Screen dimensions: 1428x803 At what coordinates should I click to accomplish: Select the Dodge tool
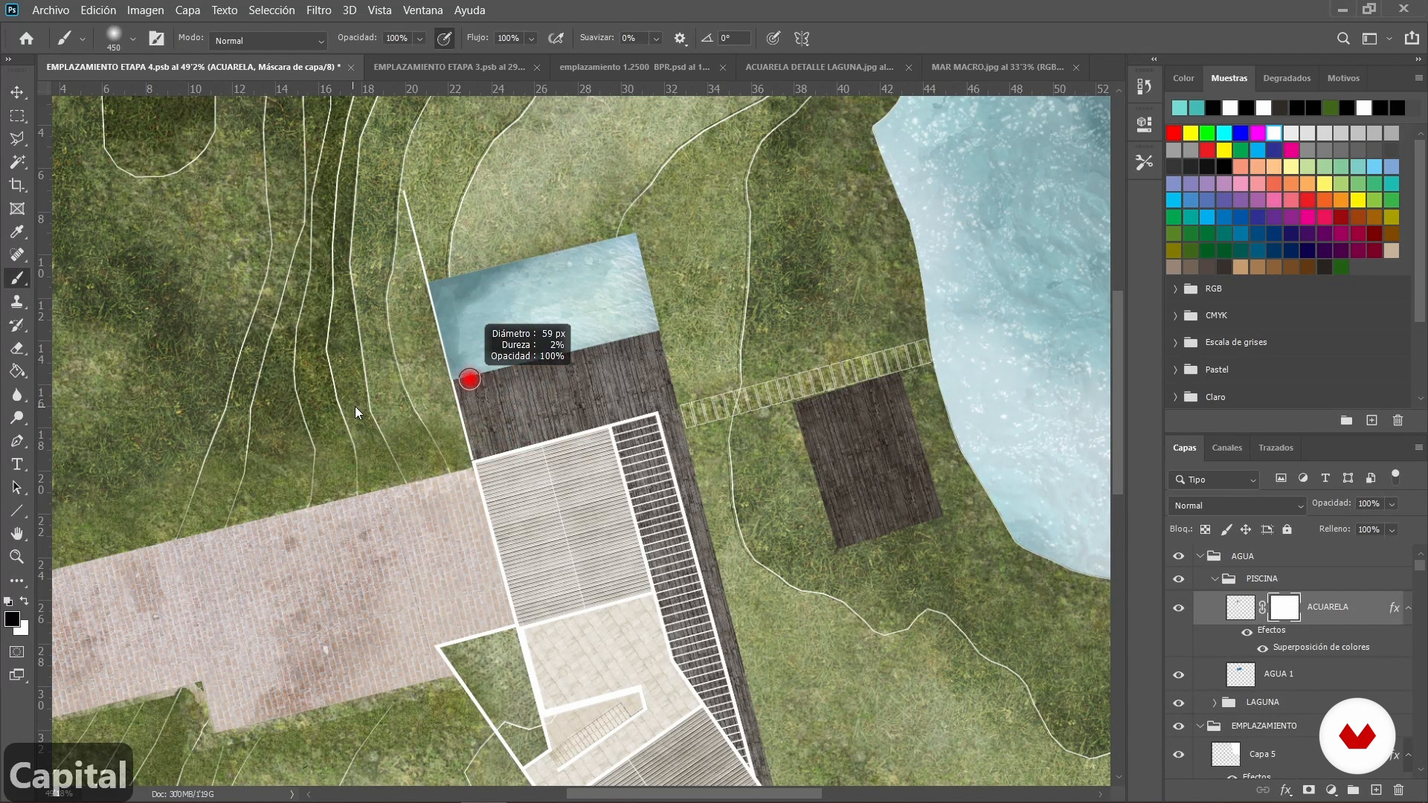point(17,418)
